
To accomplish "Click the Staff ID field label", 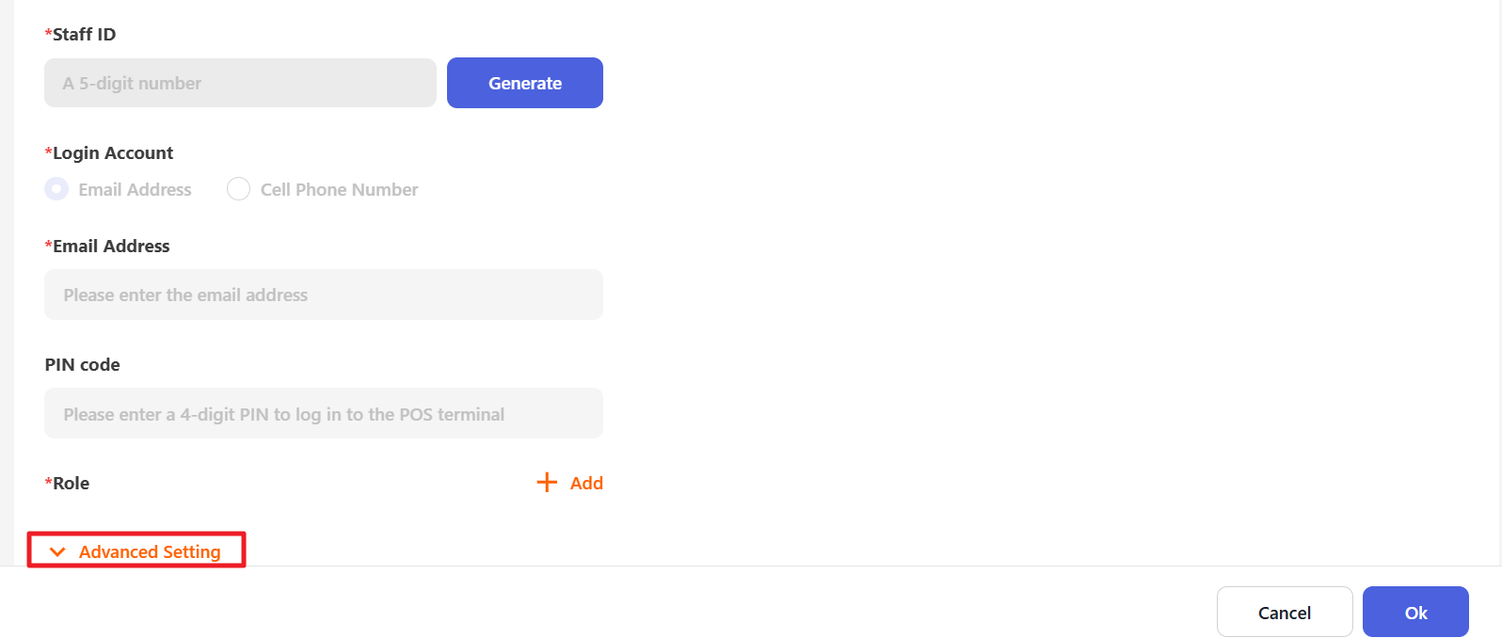I will (84, 35).
